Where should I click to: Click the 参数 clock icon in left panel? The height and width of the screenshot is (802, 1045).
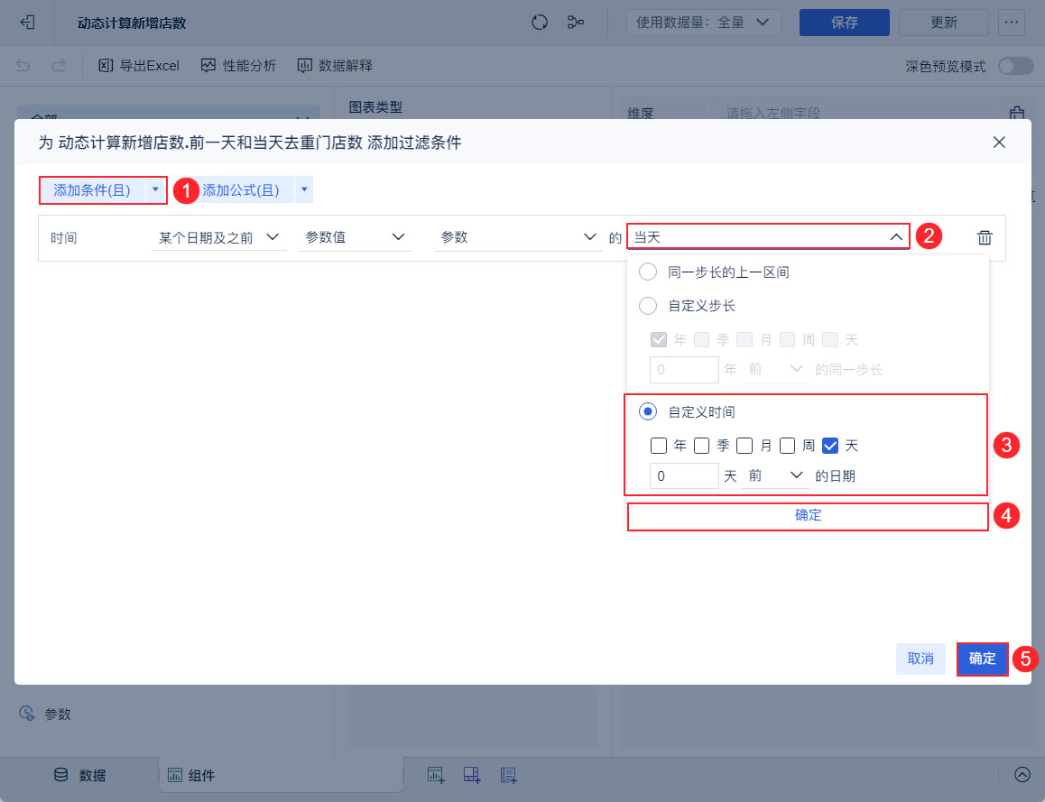(27, 714)
